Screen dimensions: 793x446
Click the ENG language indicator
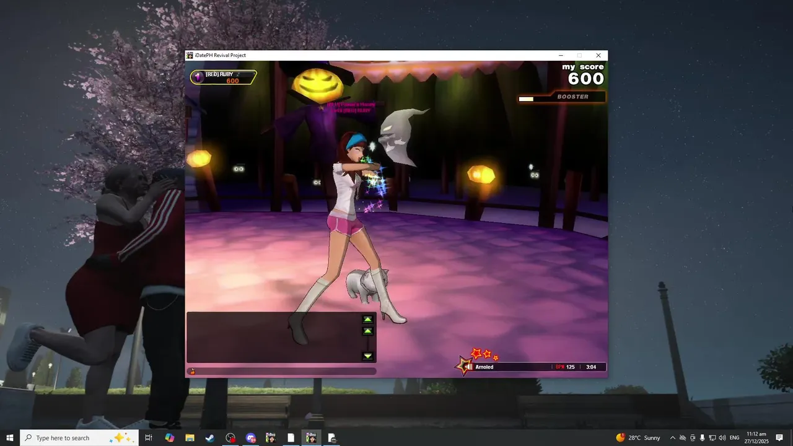point(735,437)
